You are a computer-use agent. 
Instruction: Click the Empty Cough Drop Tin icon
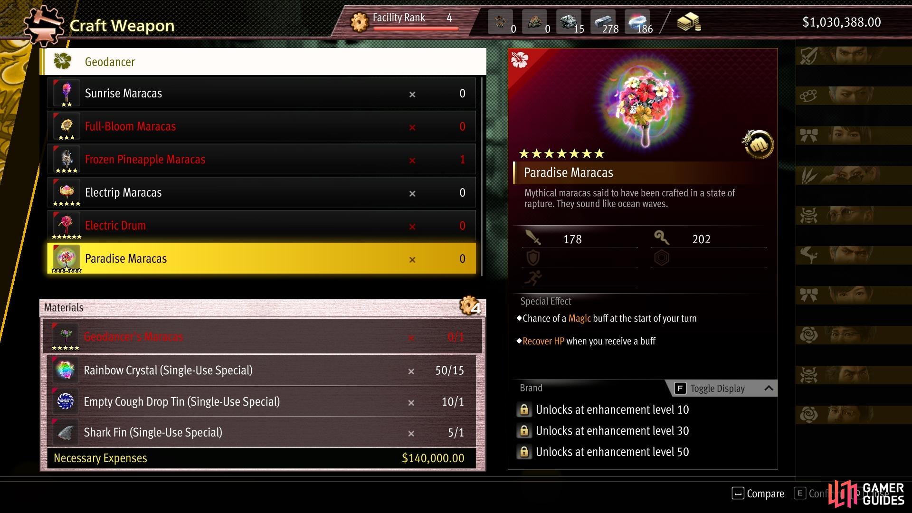tap(65, 402)
